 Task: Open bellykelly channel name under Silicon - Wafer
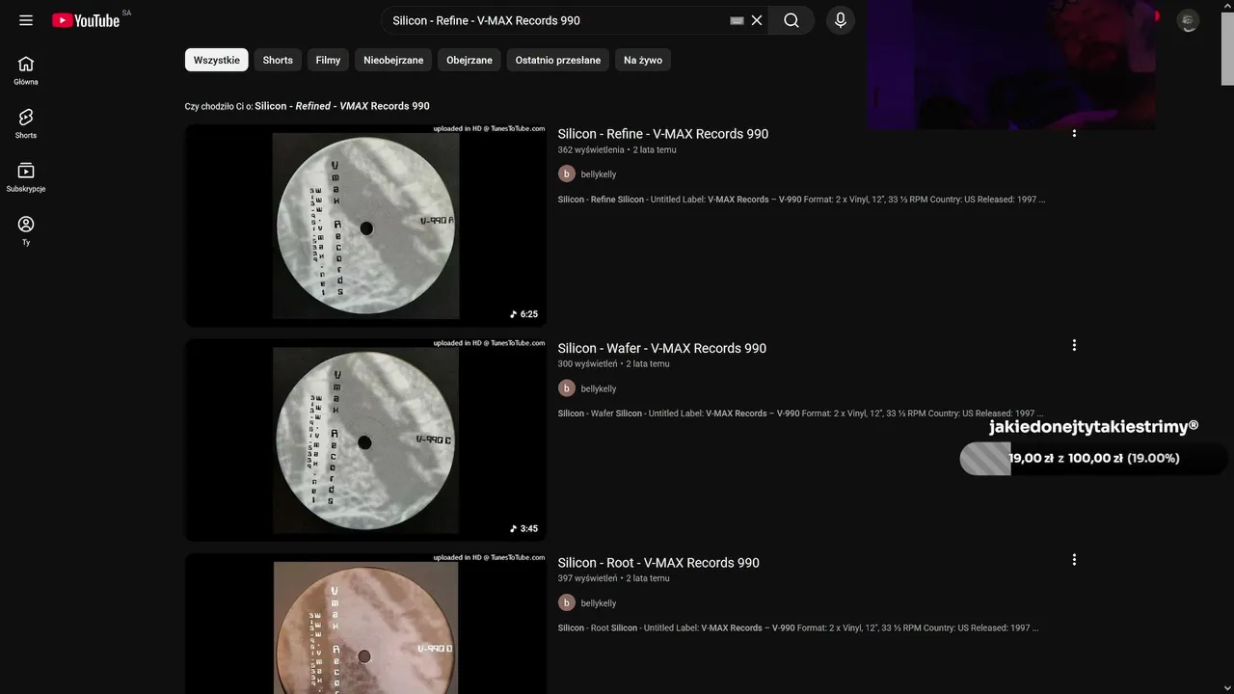(x=599, y=388)
